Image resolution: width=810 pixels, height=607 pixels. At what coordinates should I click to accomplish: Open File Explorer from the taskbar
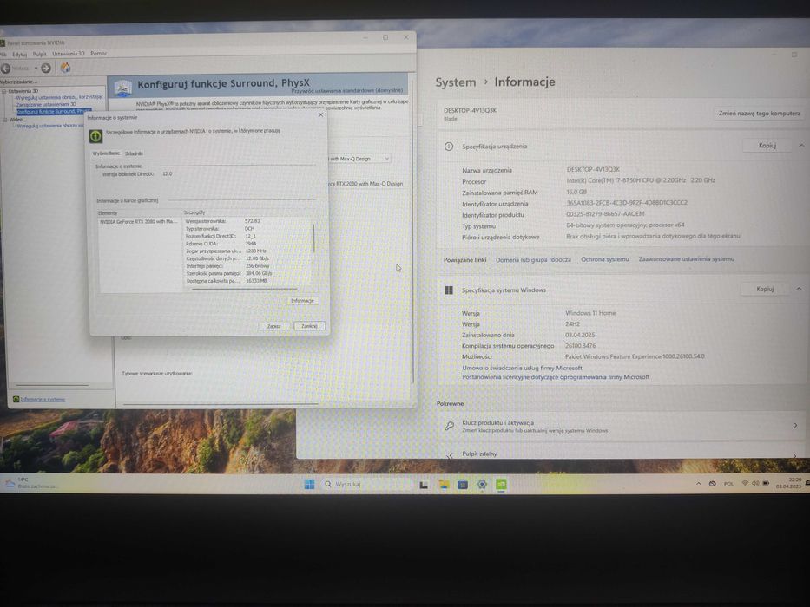point(445,484)
